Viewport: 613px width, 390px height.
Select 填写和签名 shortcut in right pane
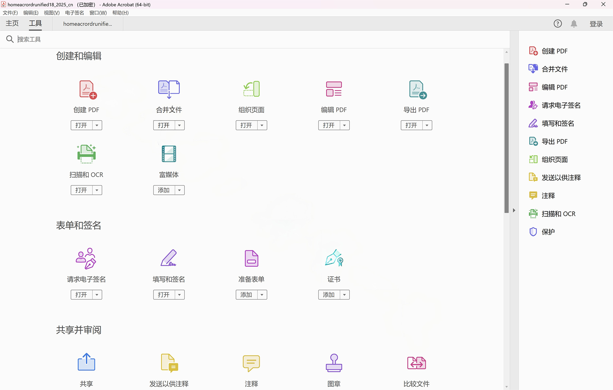552,123
